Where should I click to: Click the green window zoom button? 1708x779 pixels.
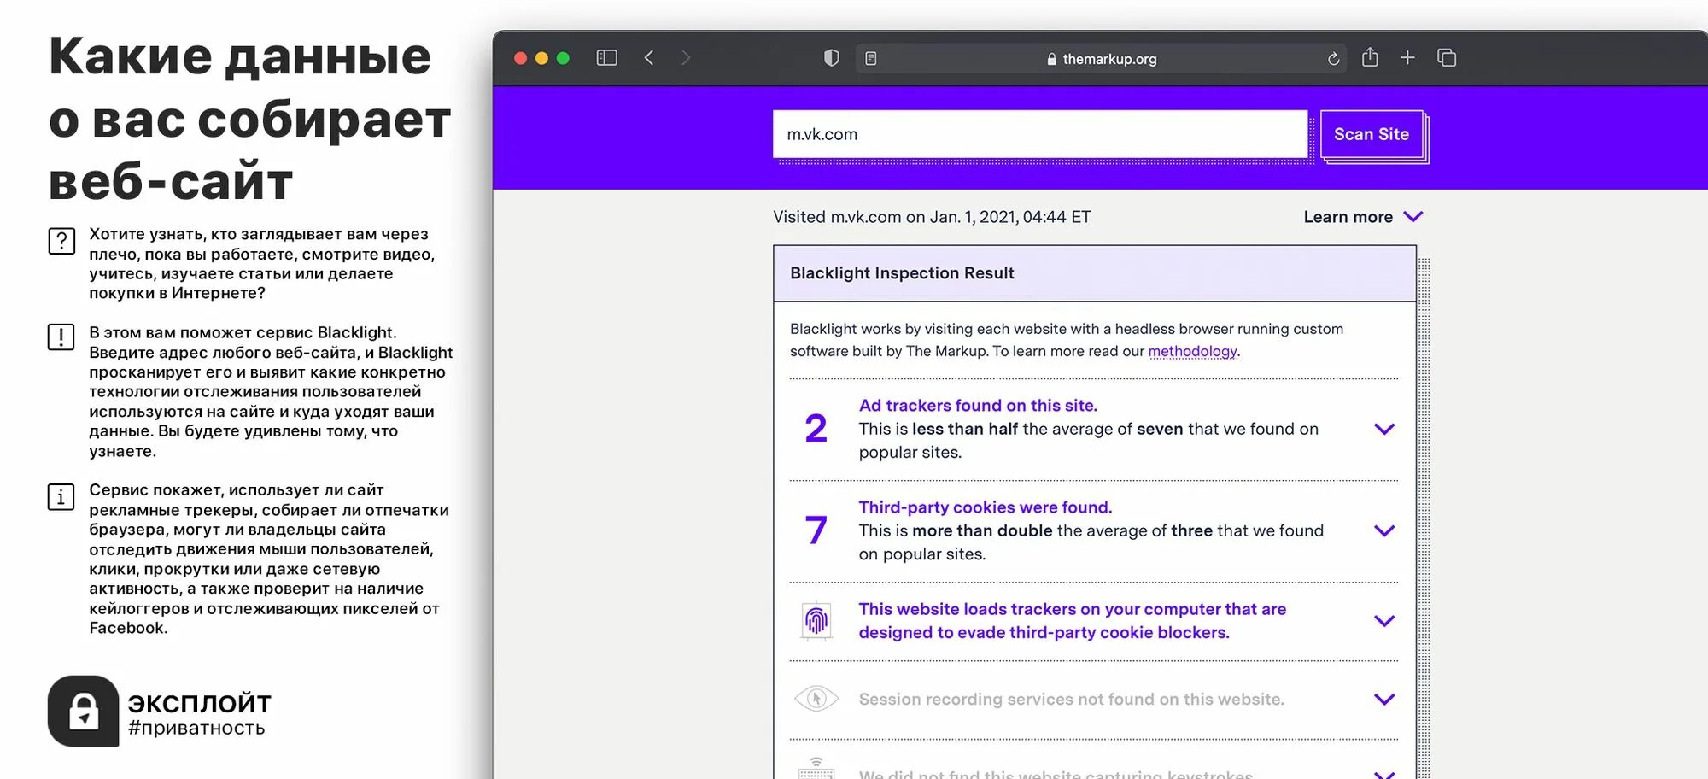point(563,58)
